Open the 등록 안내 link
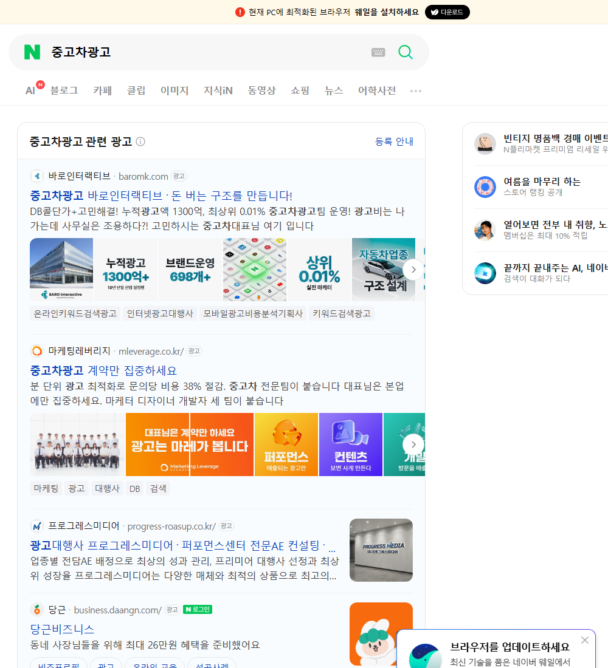 pyautogui.click(x=394, y=141)
